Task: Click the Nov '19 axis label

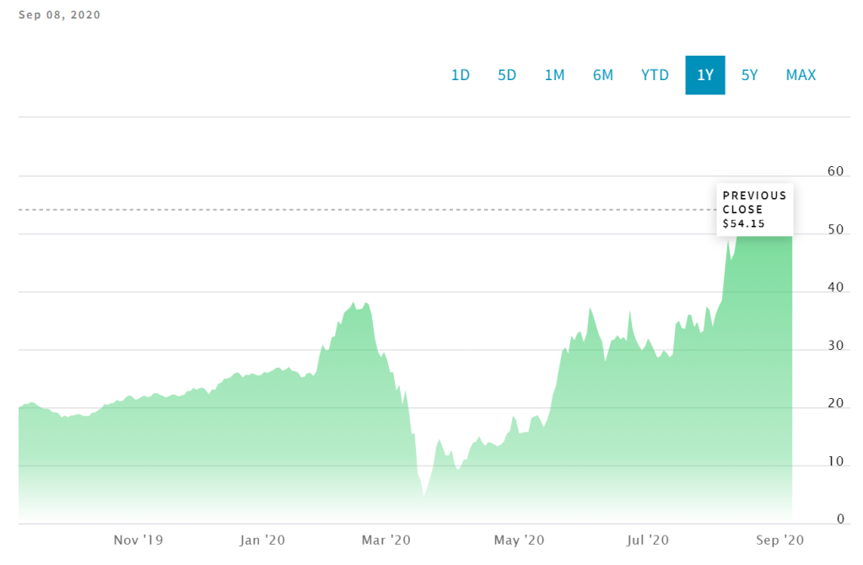Action: [x=138, y=540]
